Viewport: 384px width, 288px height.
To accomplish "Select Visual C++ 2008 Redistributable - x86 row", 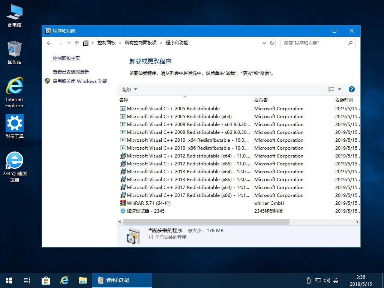I will (238, 132).
